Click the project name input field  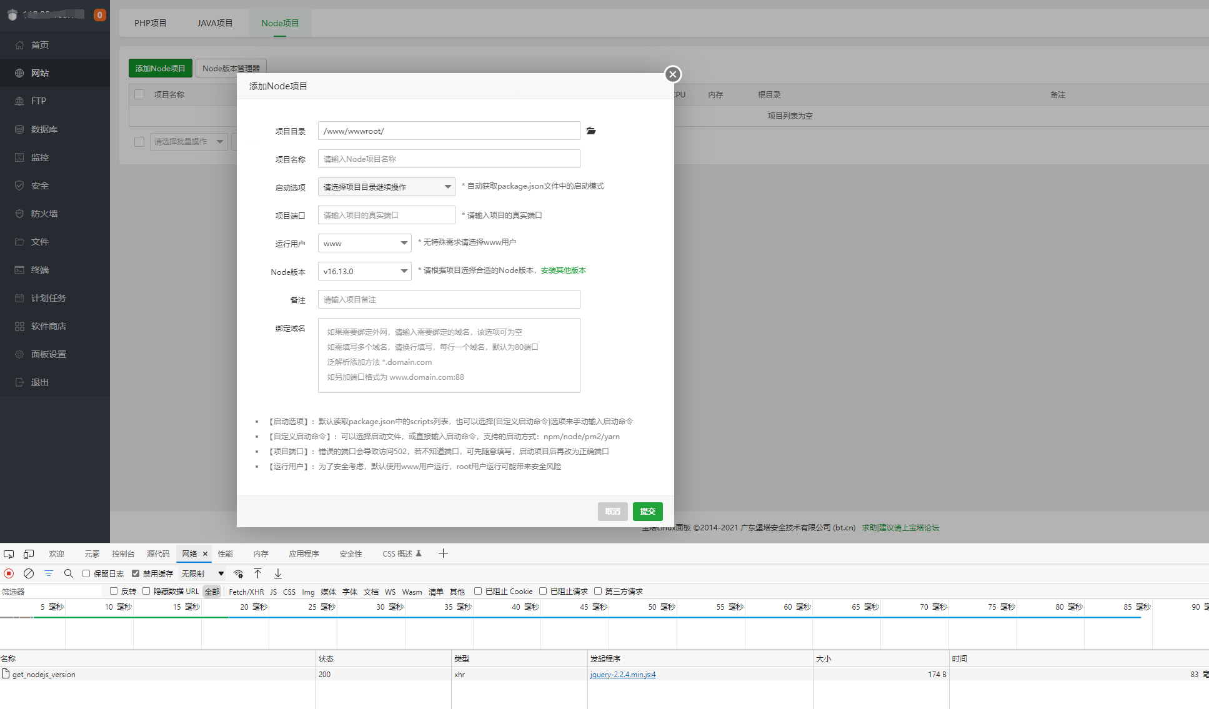449,159
